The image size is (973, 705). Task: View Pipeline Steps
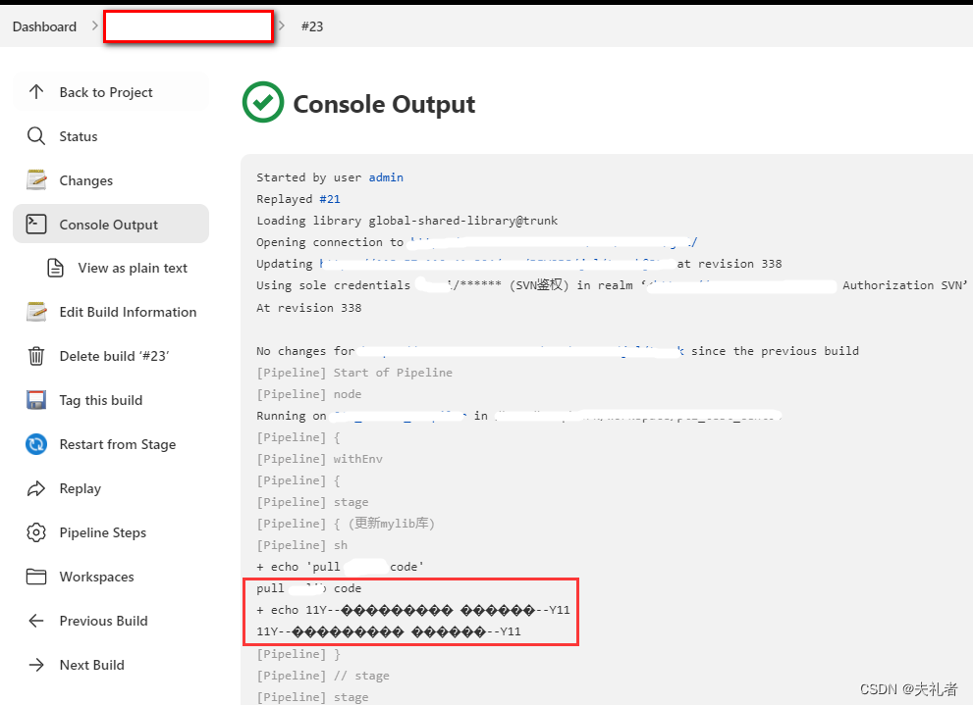pos(110,532)
